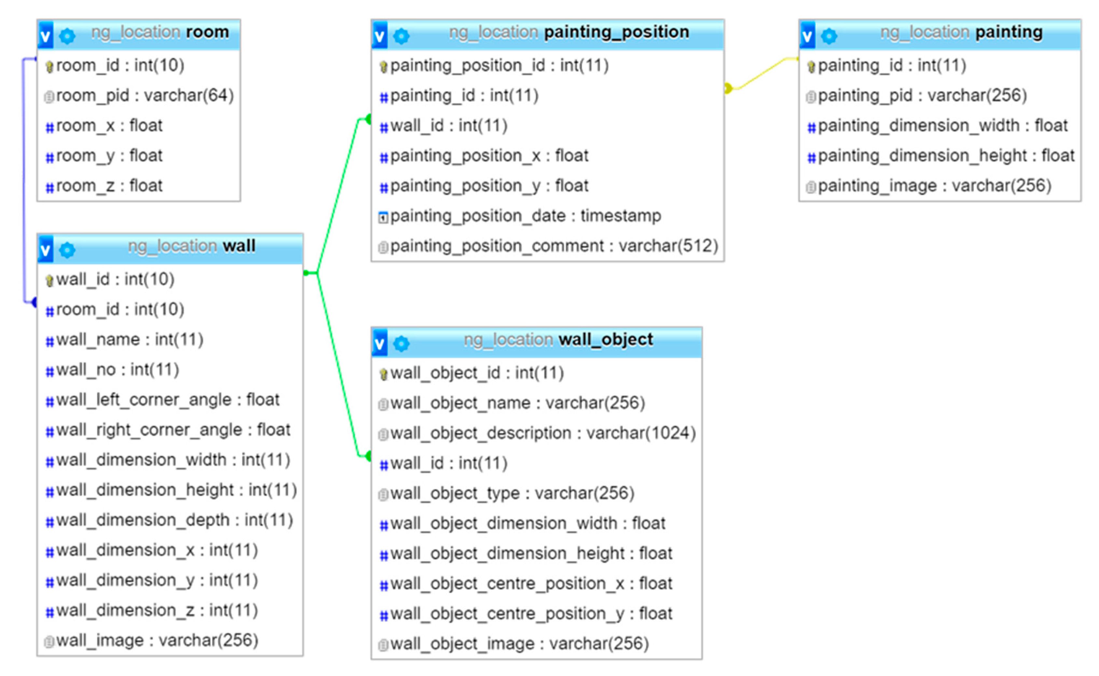Select the wall_image varchar(256) column

[157, 640]
